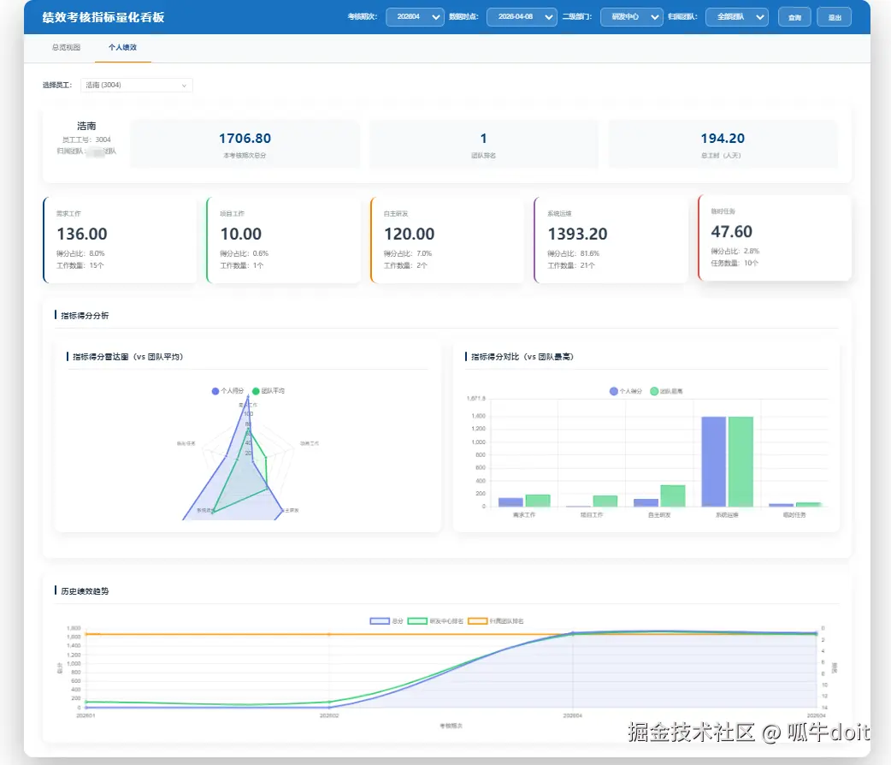
Task: Click the 系统运维 1393.20 score card
Action: (611, 240)
